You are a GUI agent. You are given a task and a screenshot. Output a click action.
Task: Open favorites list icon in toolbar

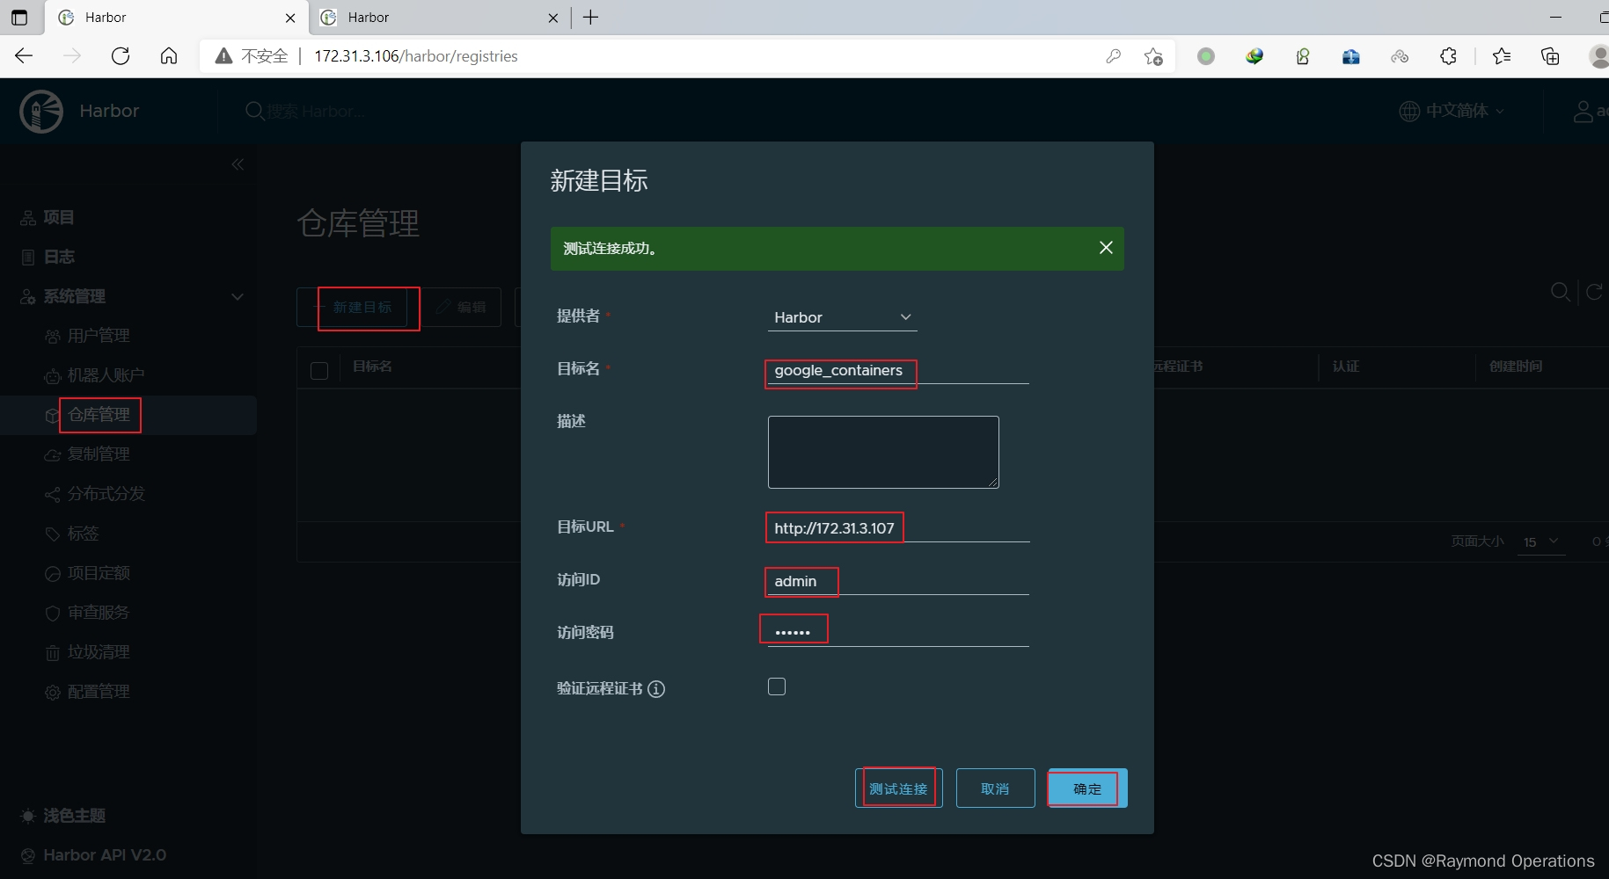[1502, 56]
